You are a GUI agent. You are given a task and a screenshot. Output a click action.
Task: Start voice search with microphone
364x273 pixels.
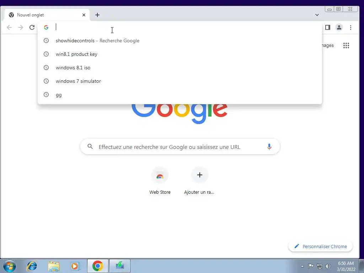pos(269,146)
